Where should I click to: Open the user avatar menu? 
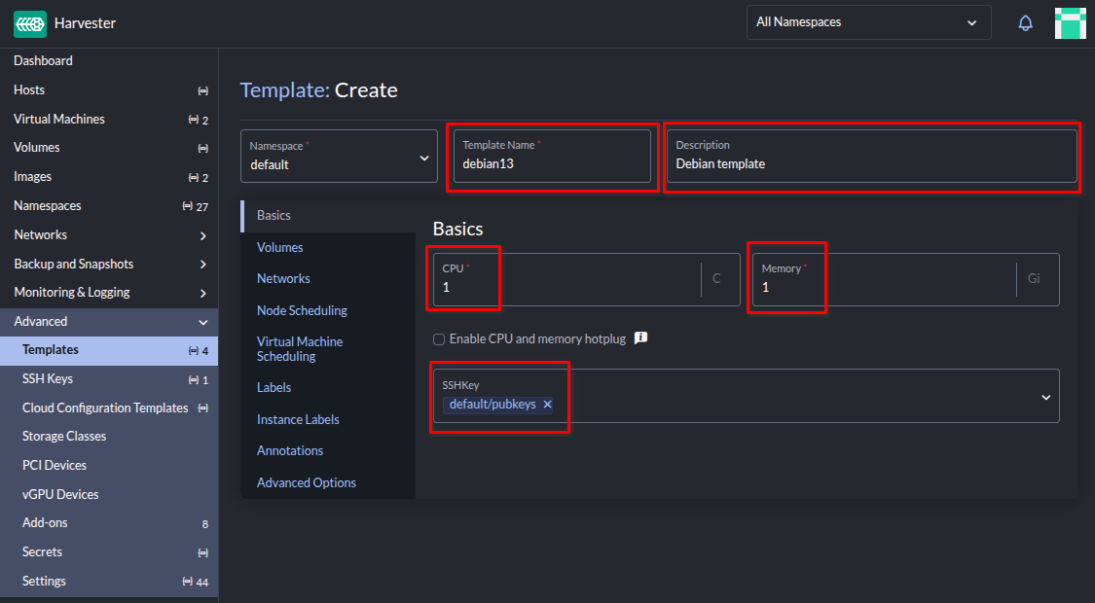click(x=1070, y=23)
